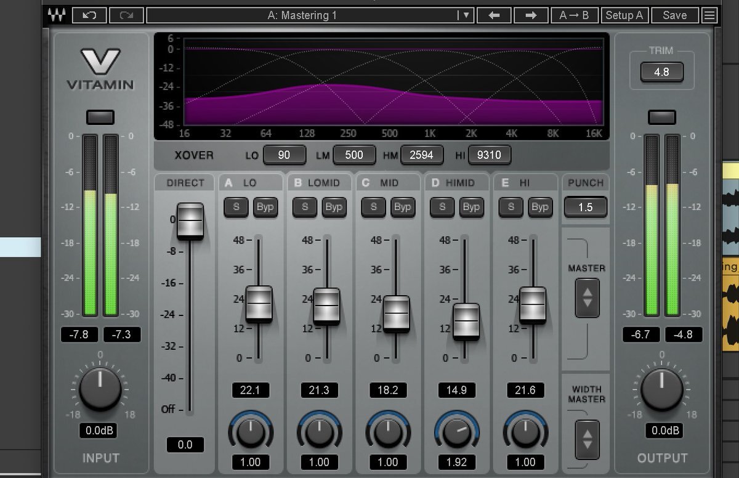Click the HM crossover value 2594

[422, 155]
